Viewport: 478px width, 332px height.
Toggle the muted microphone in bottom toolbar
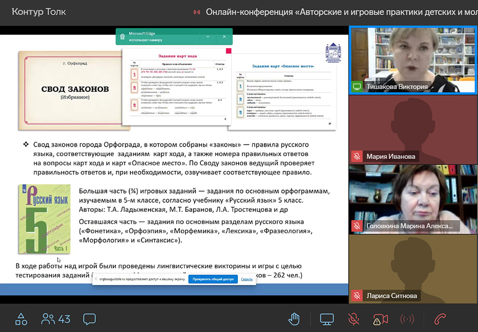click(x=353, y=319)
